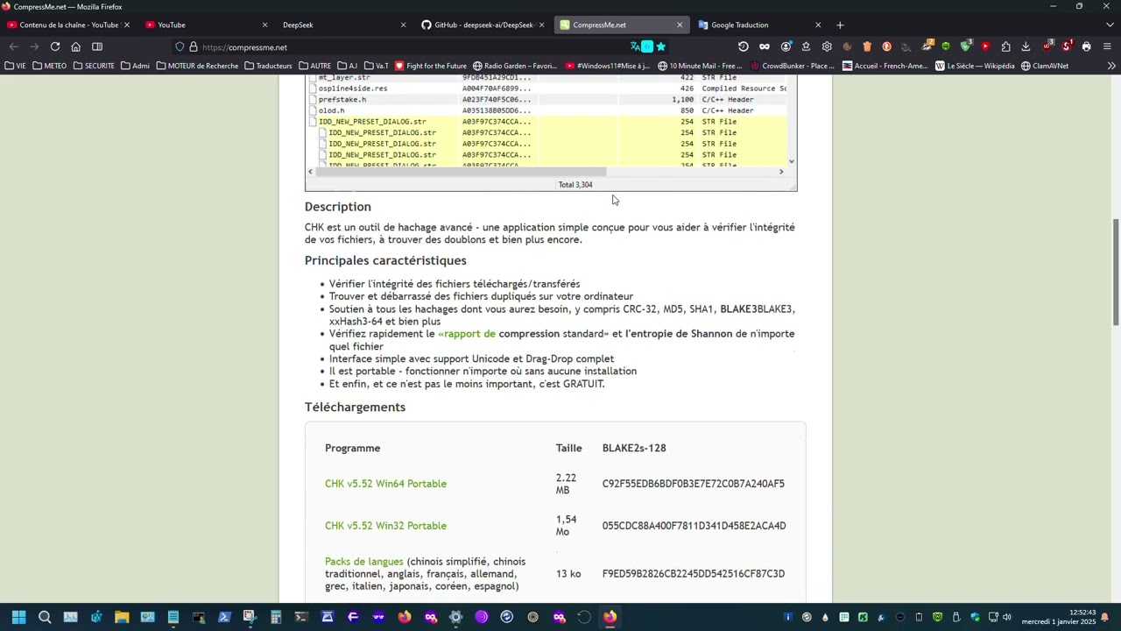Open the calculator taskbar icon

click(276, 617)
